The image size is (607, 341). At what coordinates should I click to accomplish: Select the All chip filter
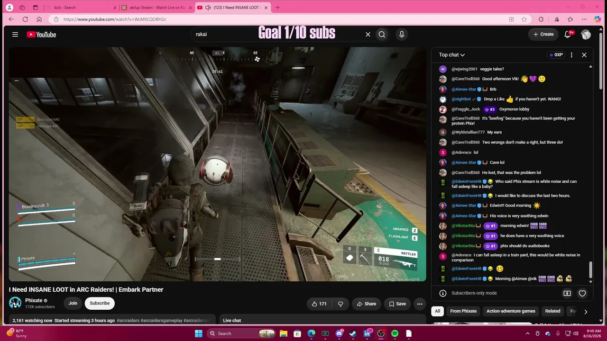click(437, 311)
